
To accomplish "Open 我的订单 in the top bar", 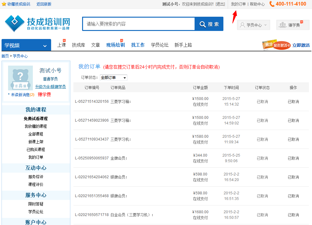I will click(x=238, y=4).
